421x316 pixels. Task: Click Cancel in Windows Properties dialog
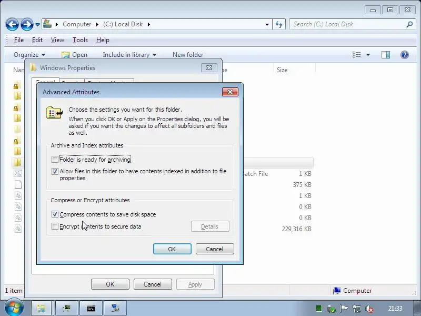click(x=153, y=284)
